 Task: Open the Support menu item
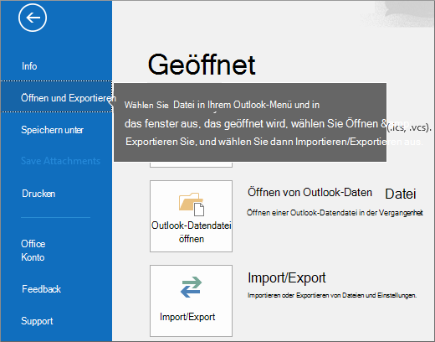37,321
